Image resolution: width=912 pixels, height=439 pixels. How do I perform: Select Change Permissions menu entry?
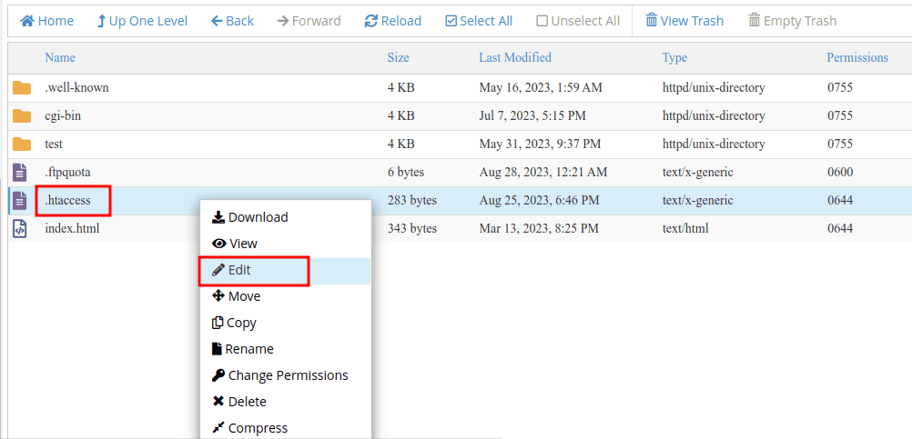288,375
